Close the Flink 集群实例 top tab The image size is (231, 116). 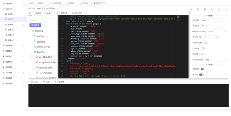click(x=63, y=3)
